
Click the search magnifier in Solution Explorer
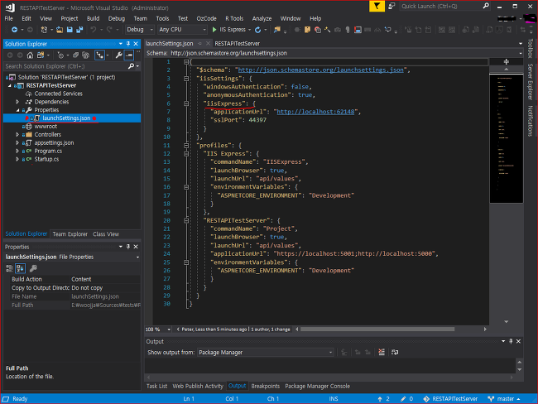tap(131, 66)
